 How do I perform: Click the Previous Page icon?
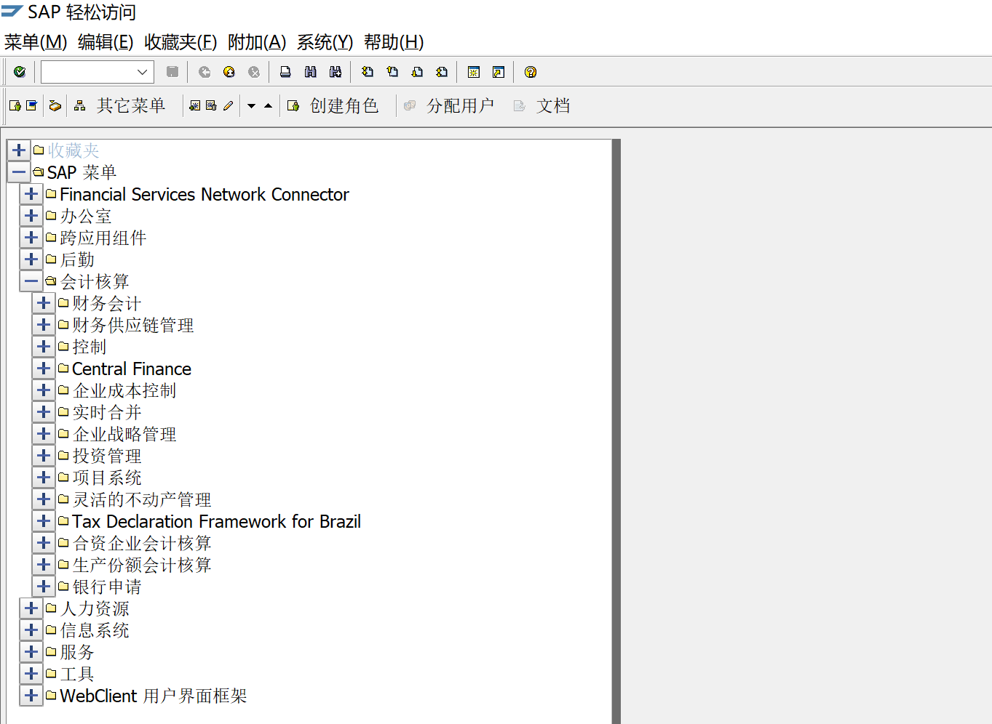(392, 72)
